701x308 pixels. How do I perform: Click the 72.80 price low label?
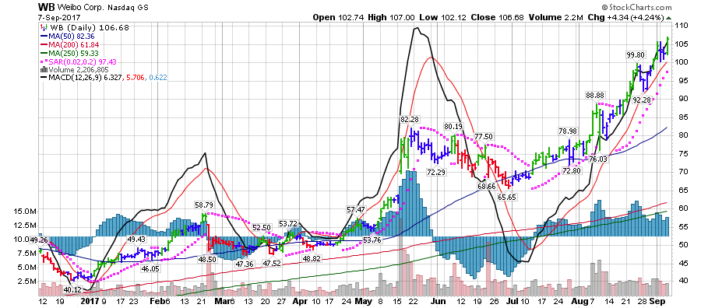(x=572, y=170)
